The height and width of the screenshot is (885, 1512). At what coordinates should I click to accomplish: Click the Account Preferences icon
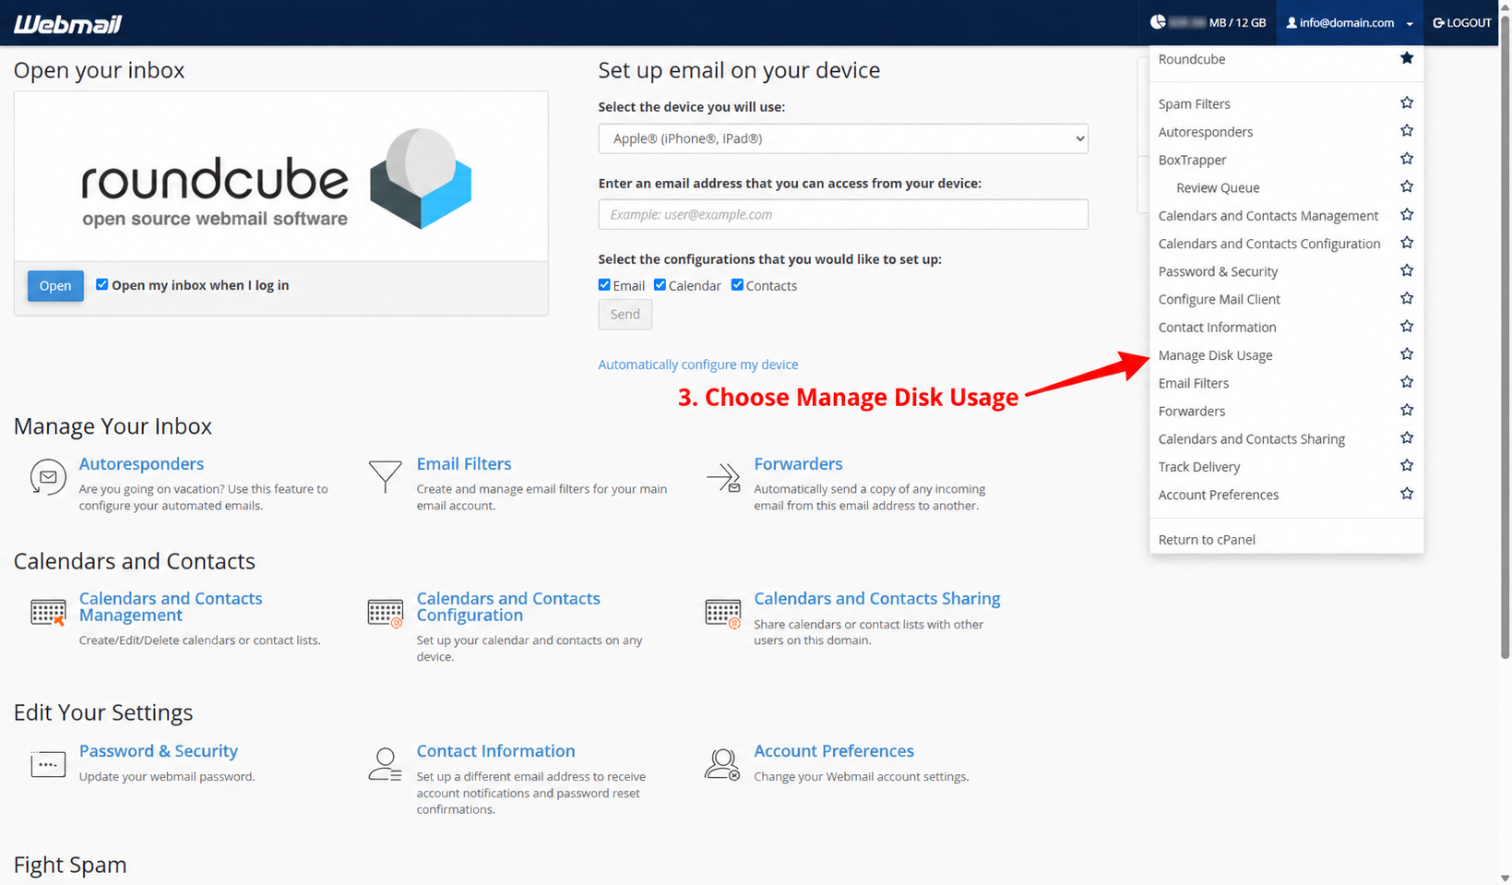tap(722, 764)
